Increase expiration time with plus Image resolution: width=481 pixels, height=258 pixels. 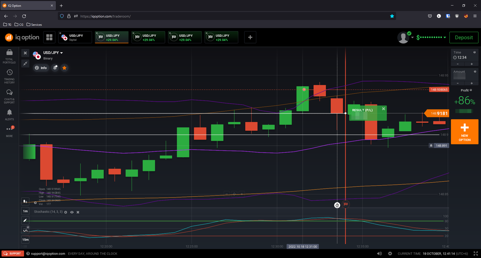[471, 64]
